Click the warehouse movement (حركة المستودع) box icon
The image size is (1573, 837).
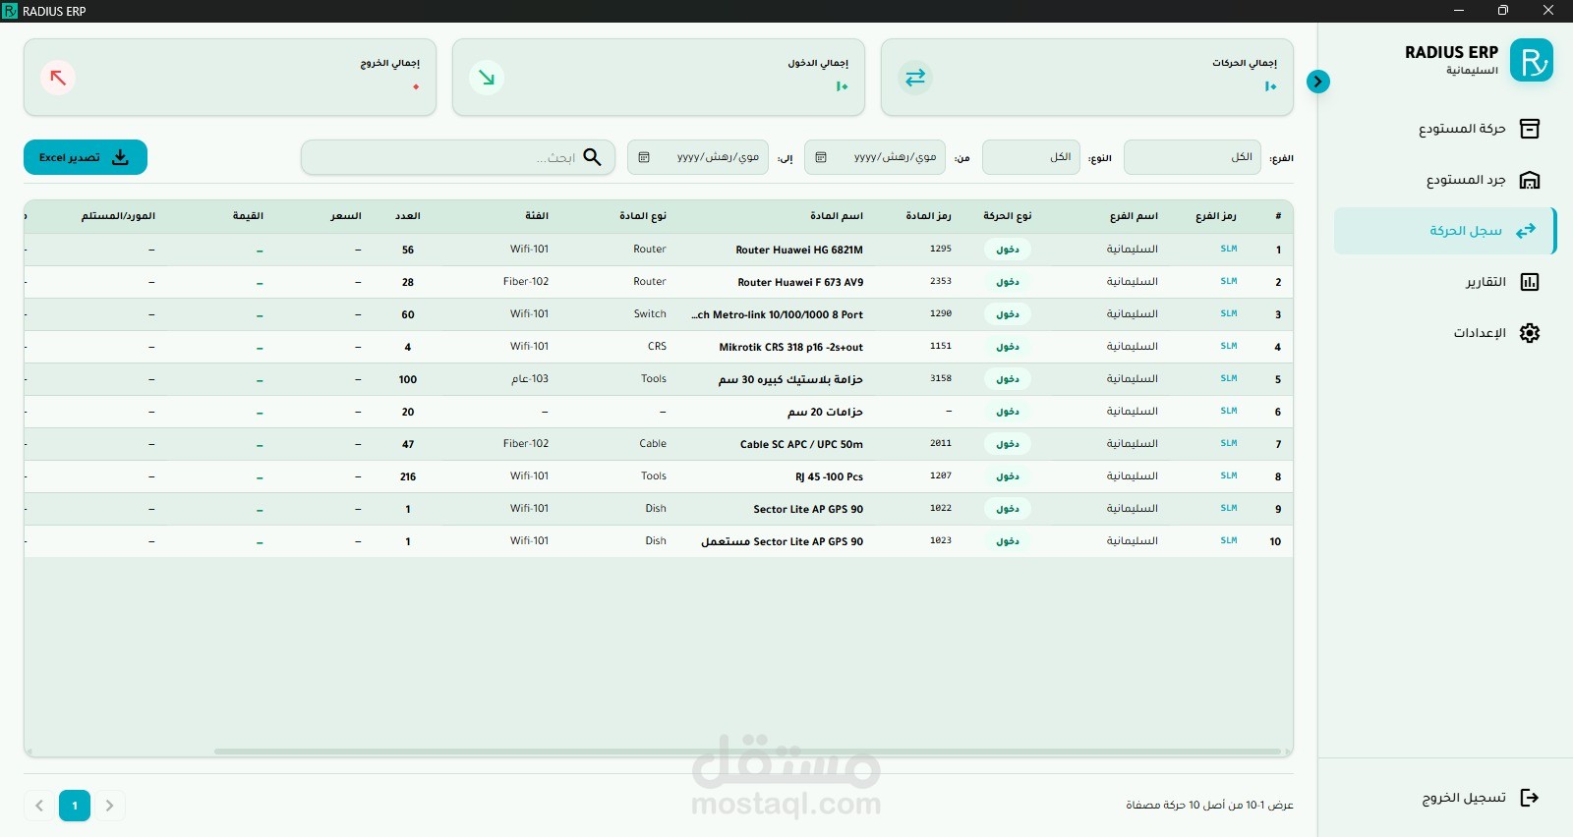click(x=1530, y=129)
